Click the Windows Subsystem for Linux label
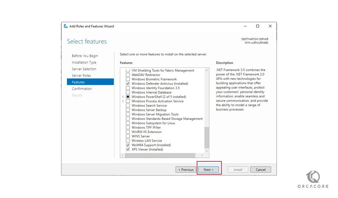 153,123
